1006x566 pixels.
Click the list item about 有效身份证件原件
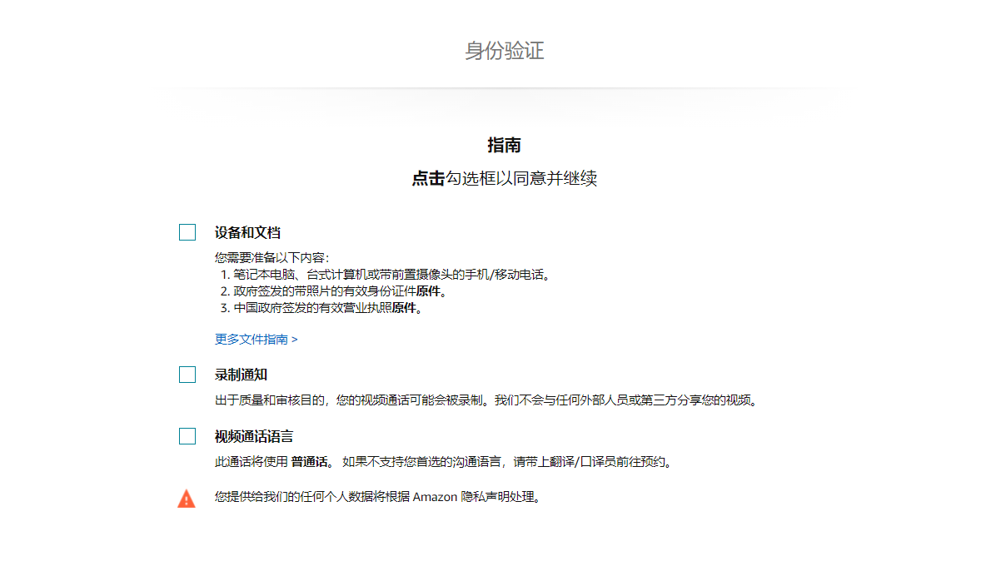[x=334, y=291]
